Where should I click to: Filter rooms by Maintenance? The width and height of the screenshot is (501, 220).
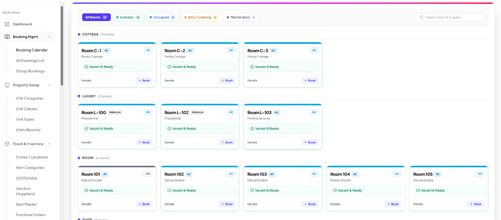coord(241,17)
